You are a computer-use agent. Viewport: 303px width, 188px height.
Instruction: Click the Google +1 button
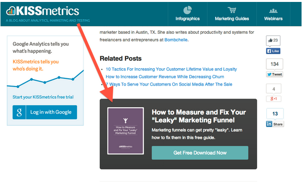point(274,99)
